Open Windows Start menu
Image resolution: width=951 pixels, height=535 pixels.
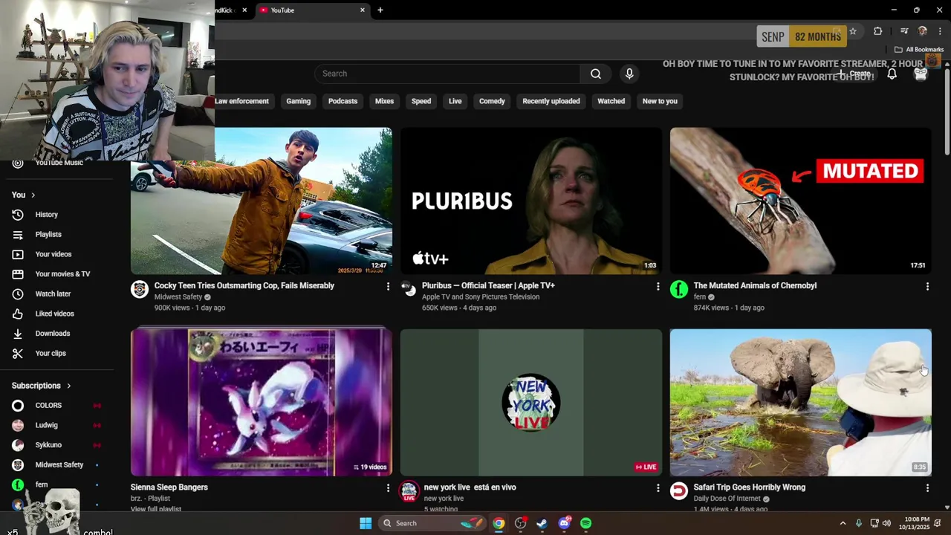(366, 523)
